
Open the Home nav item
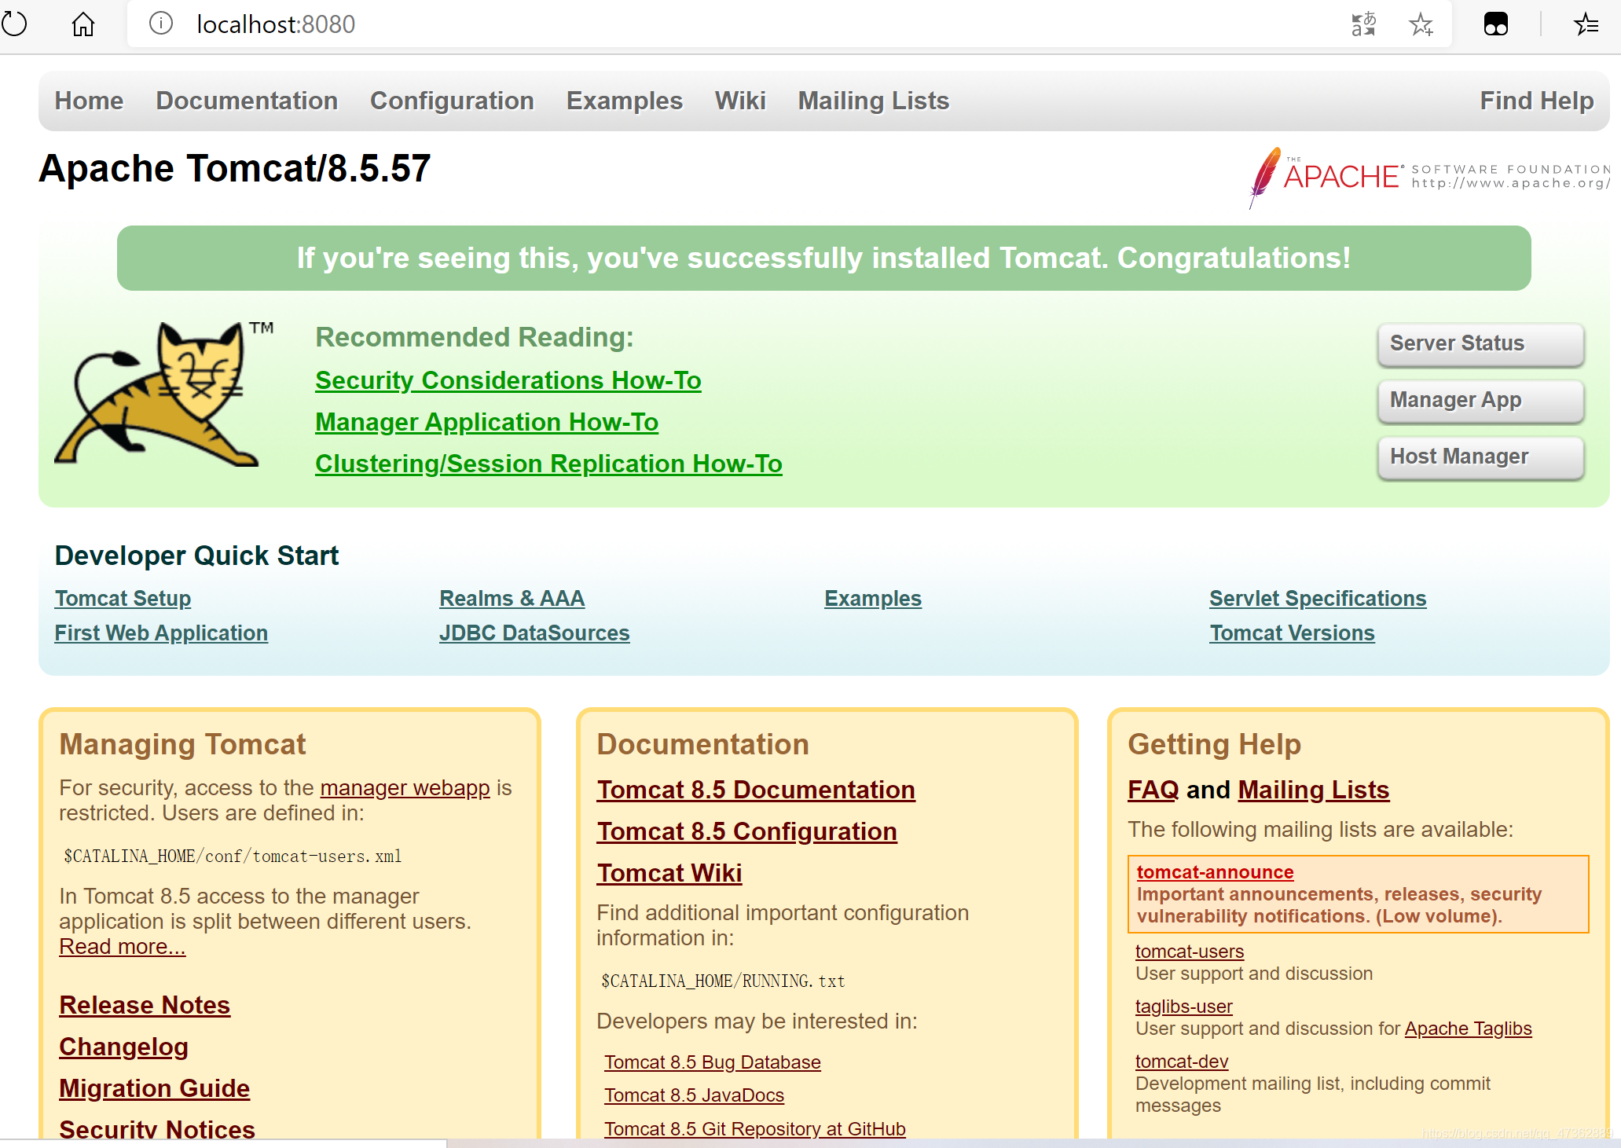89,101
